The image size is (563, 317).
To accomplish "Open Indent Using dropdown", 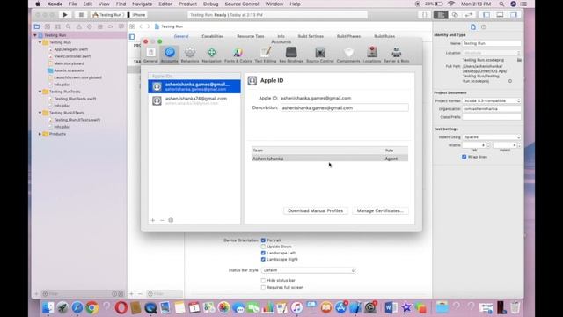I will coord(492,137).
